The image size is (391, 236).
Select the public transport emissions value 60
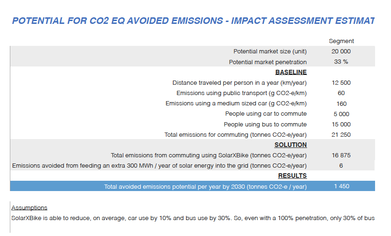pos(341,93)
